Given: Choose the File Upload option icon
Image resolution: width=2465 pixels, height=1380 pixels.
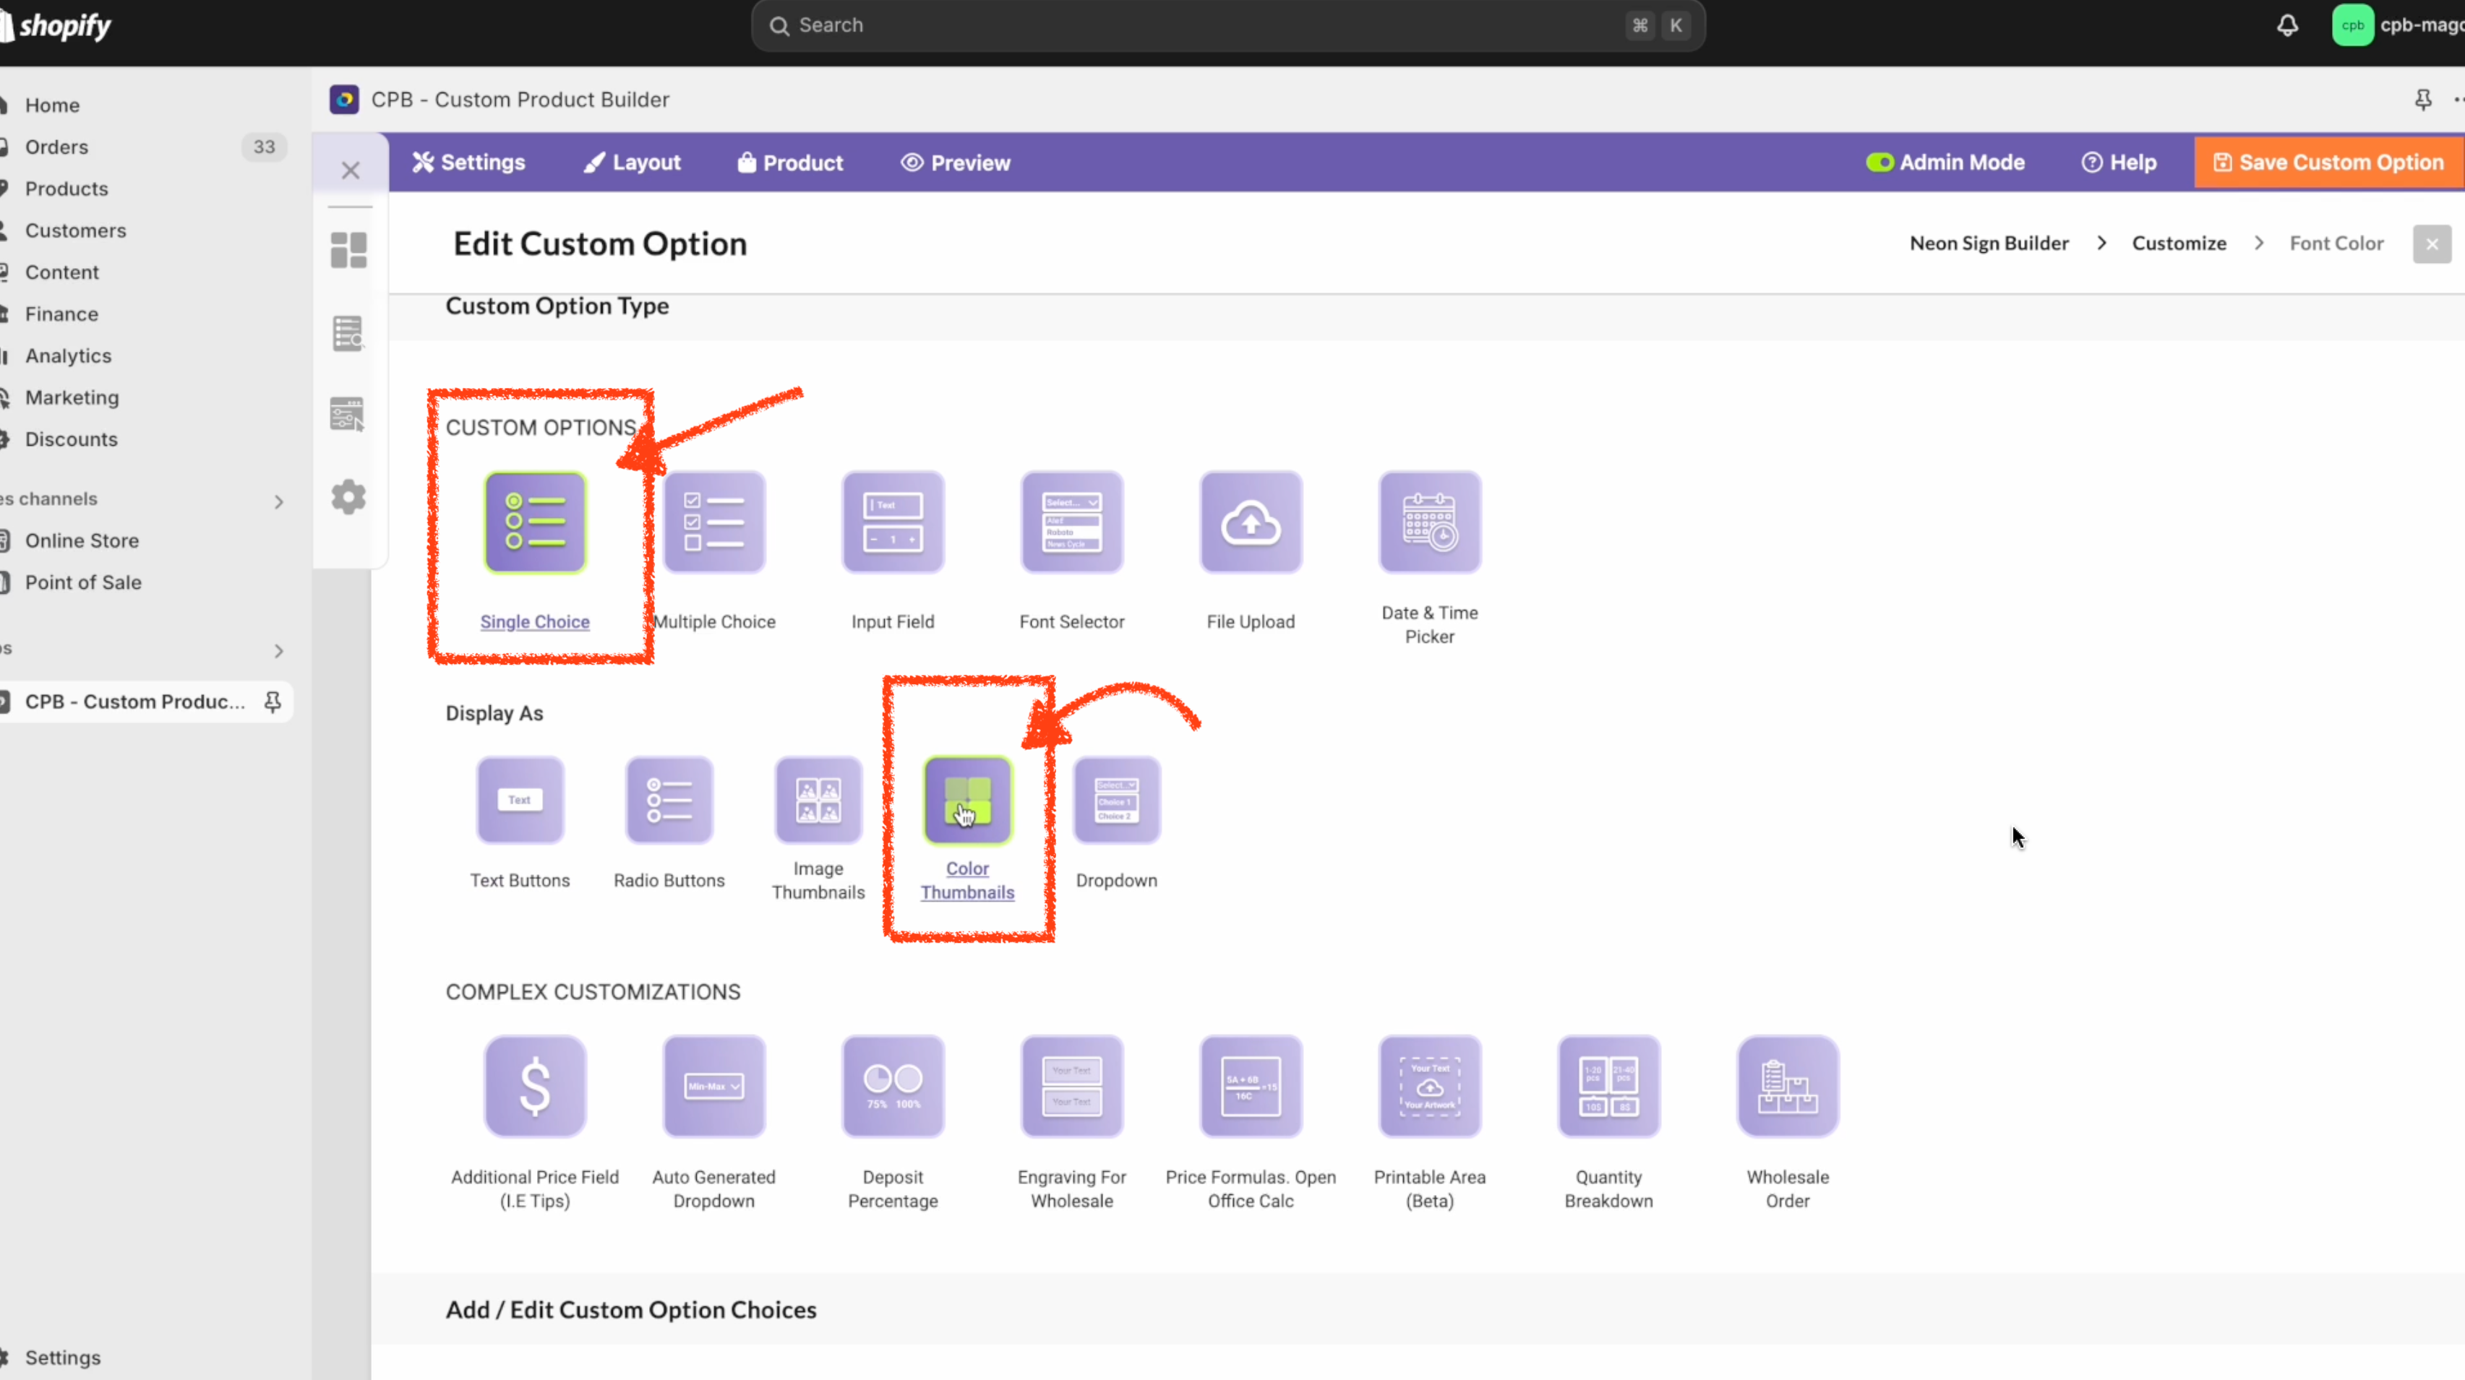Looking at the screenshot, I should click(x=1251, y=522).
